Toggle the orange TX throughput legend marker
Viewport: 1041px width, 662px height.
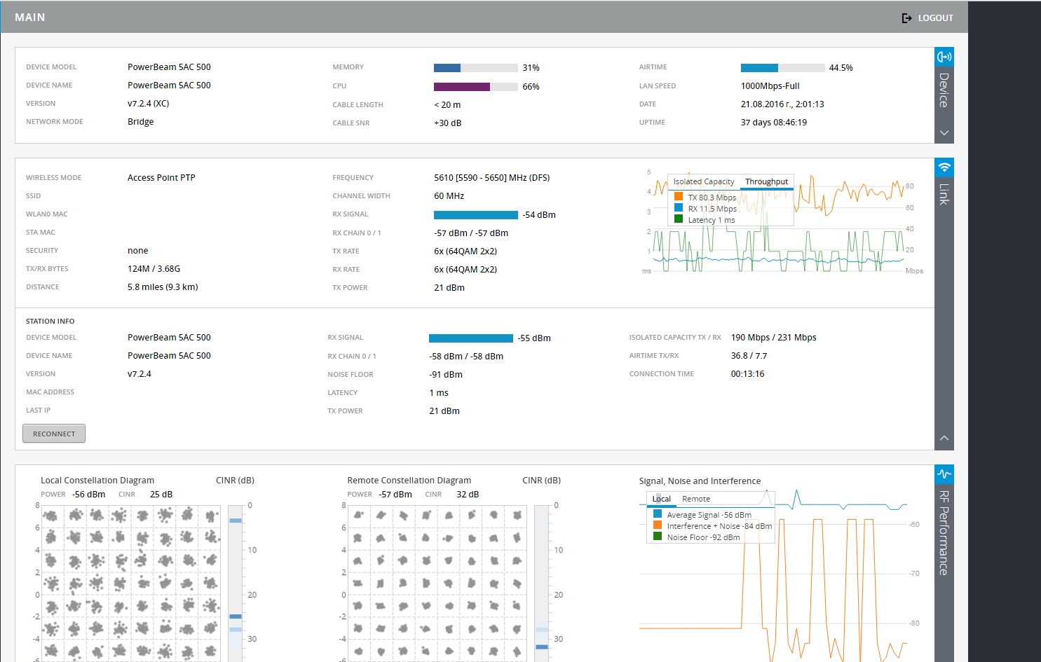[679, 197]
